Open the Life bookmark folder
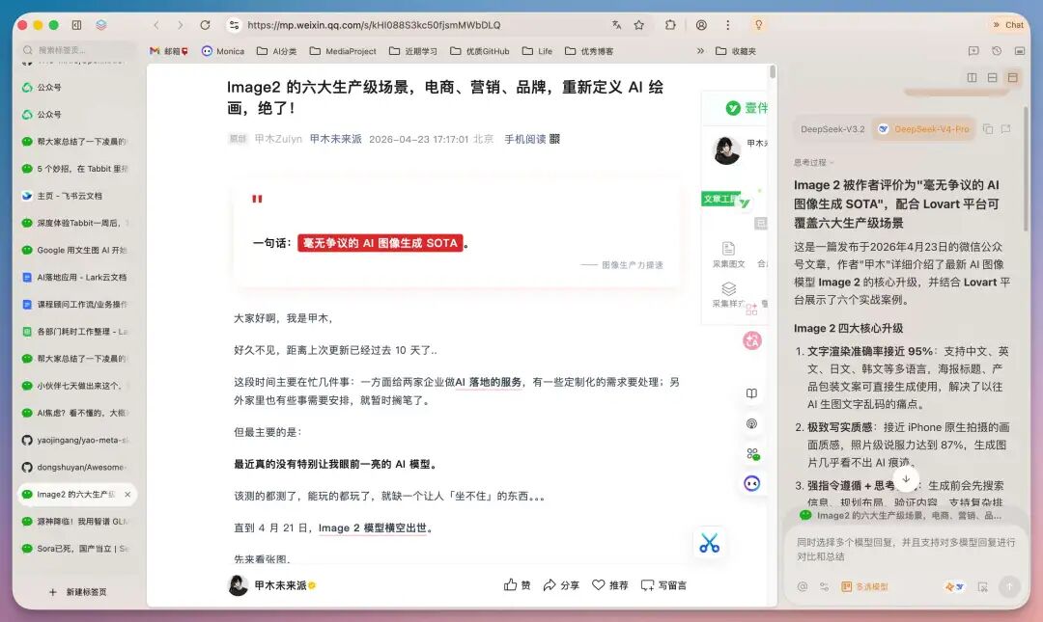This screenshot has width=1043, height=622. (538, 51)
